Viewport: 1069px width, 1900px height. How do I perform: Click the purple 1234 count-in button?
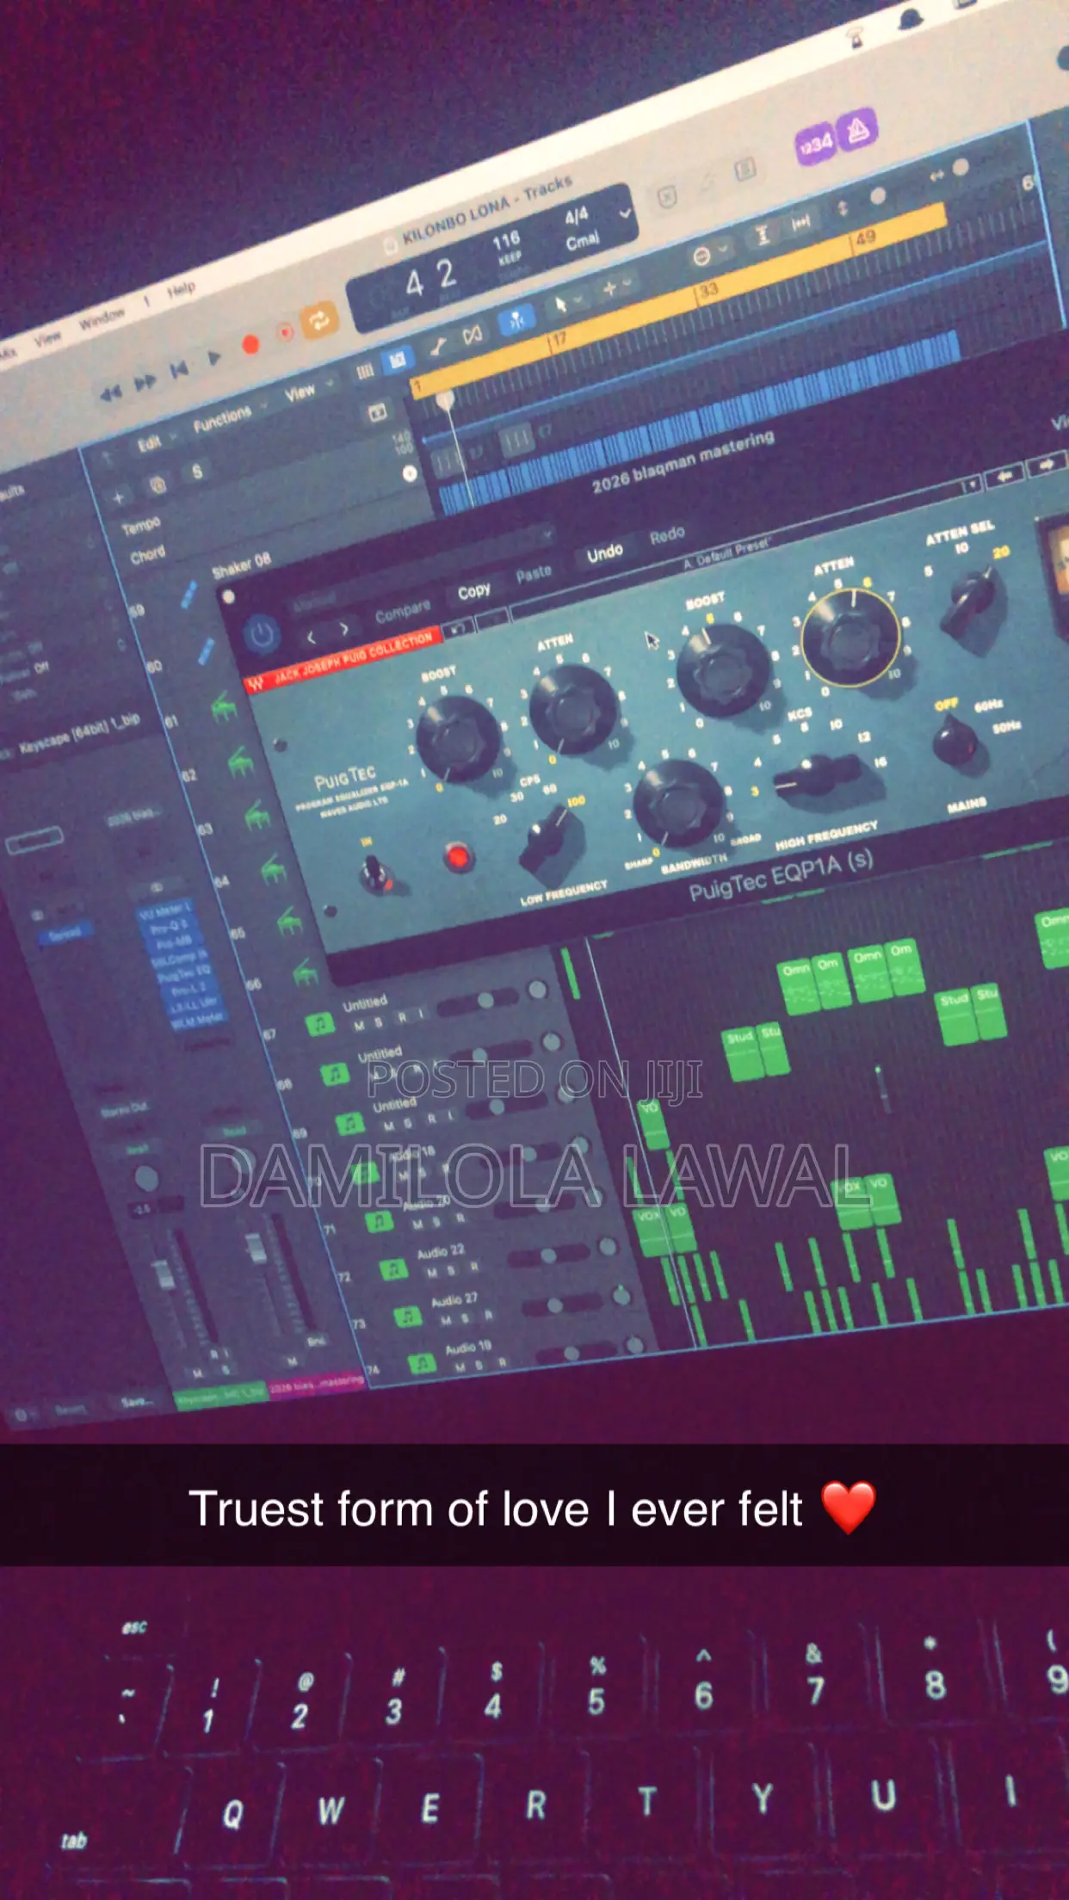814,144
